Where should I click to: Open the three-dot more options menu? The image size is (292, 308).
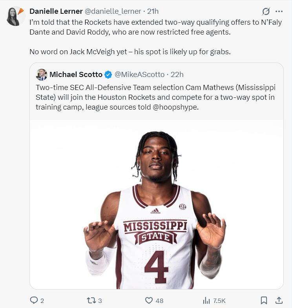[x=279, y=11]
